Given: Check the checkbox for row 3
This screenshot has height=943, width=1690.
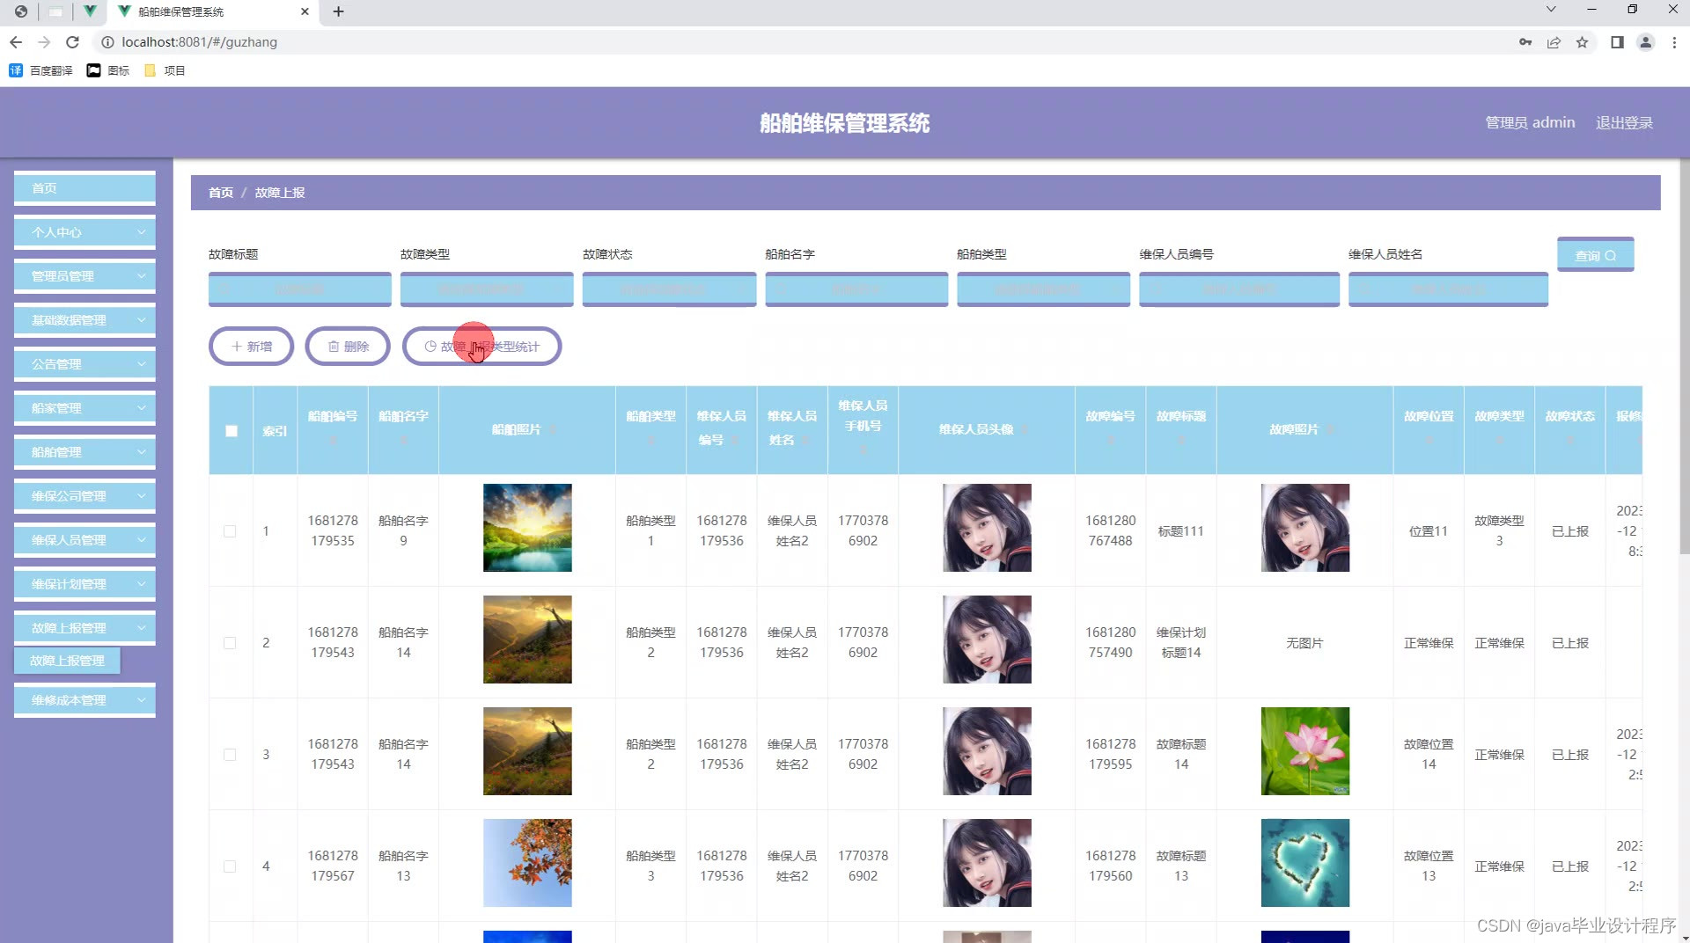Looking at the screenshot, I should pos(230,755).
